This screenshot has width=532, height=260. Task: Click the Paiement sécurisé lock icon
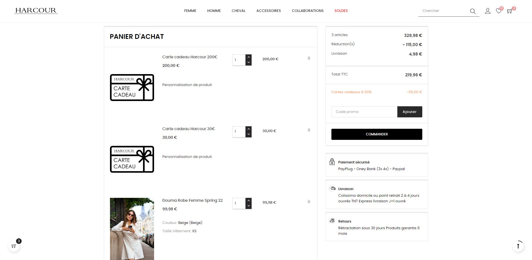click(x=332, y=162)
